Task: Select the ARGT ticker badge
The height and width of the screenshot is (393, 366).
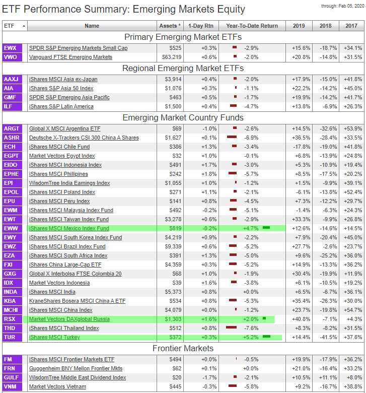Action: click(13, 128)
